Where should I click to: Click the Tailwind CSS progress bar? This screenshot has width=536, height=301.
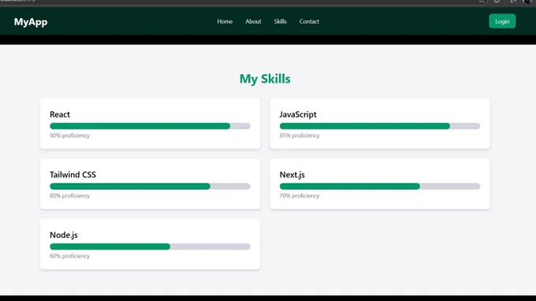tap(150, 186)
